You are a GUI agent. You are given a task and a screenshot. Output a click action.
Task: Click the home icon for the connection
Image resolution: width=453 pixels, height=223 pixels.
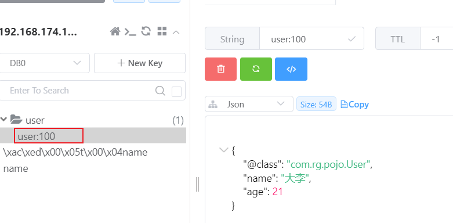115,31
